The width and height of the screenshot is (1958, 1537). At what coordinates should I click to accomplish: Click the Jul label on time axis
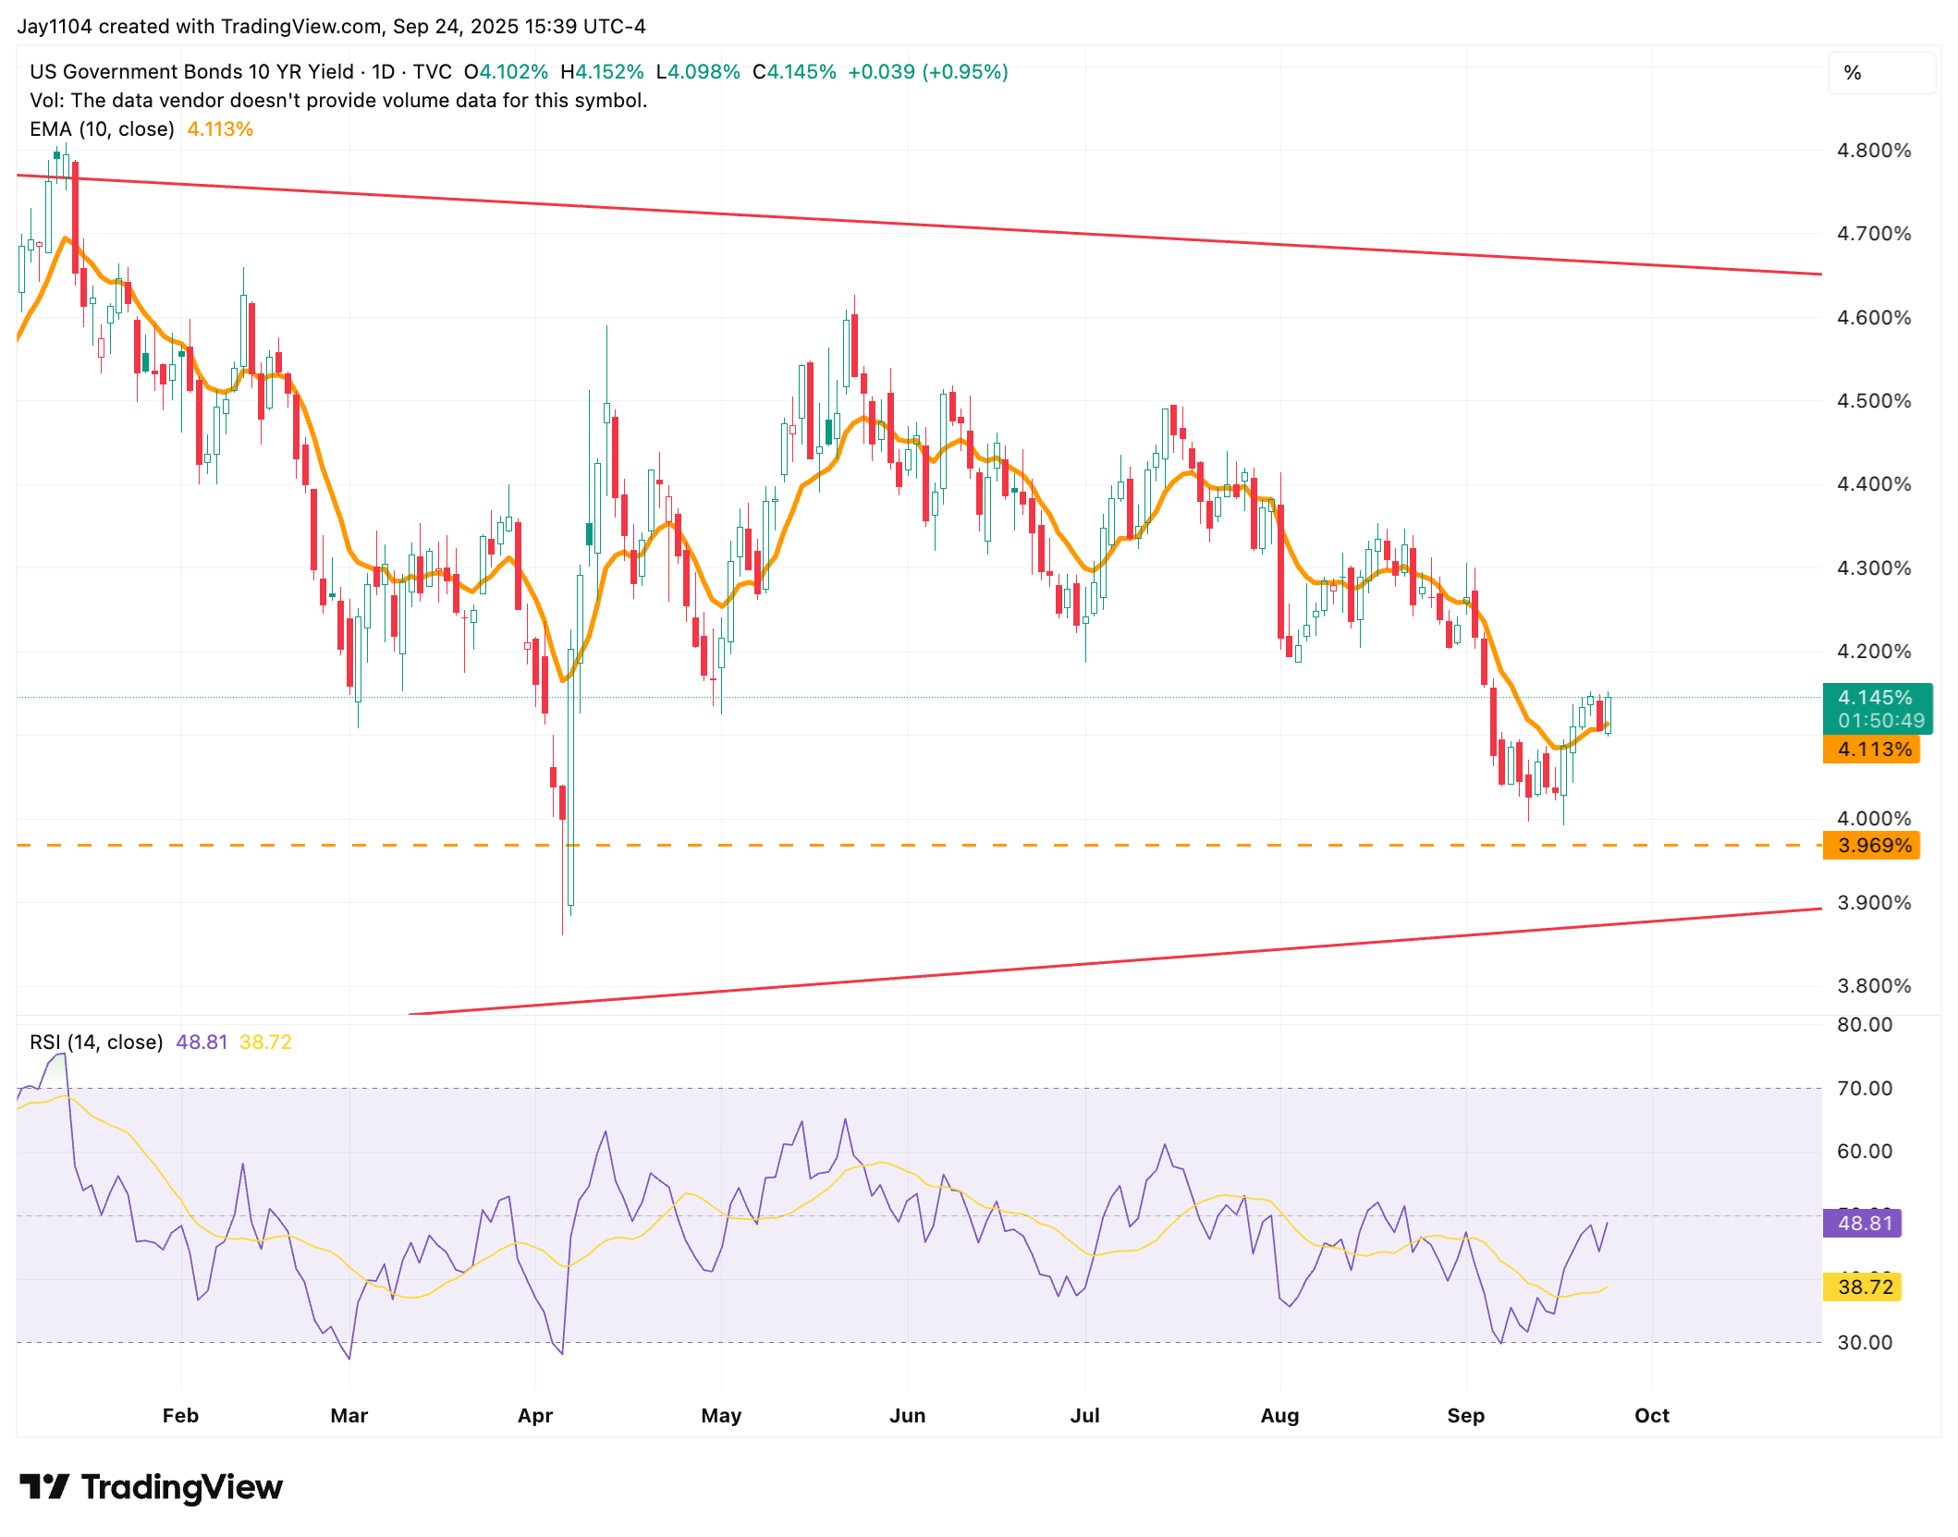pyautogui.click(x=1085, y=1416)
